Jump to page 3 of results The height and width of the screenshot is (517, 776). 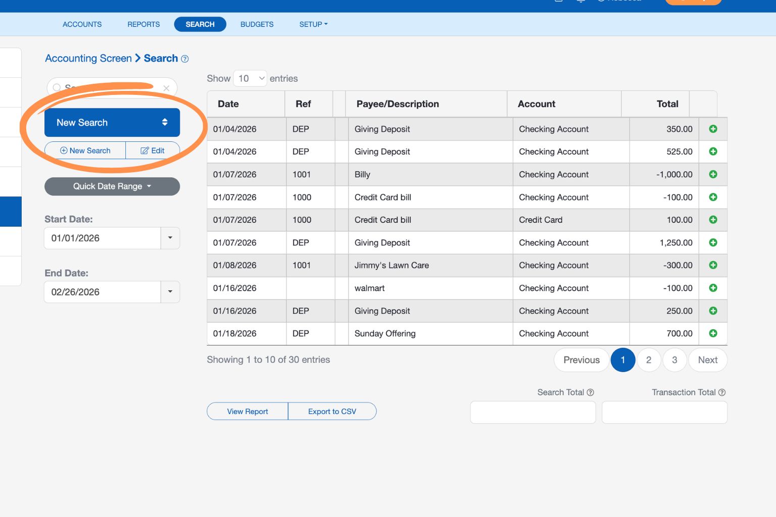[x=674, y=360]
